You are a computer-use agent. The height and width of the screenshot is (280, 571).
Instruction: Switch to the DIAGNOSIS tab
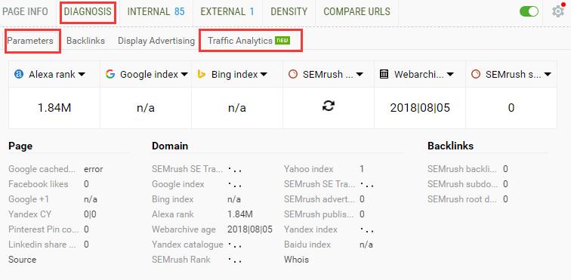[x=88, y=11]
